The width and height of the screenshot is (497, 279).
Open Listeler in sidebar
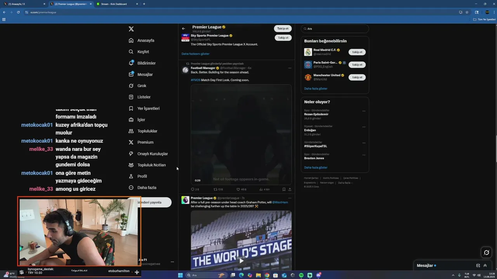tap(139, 97)
